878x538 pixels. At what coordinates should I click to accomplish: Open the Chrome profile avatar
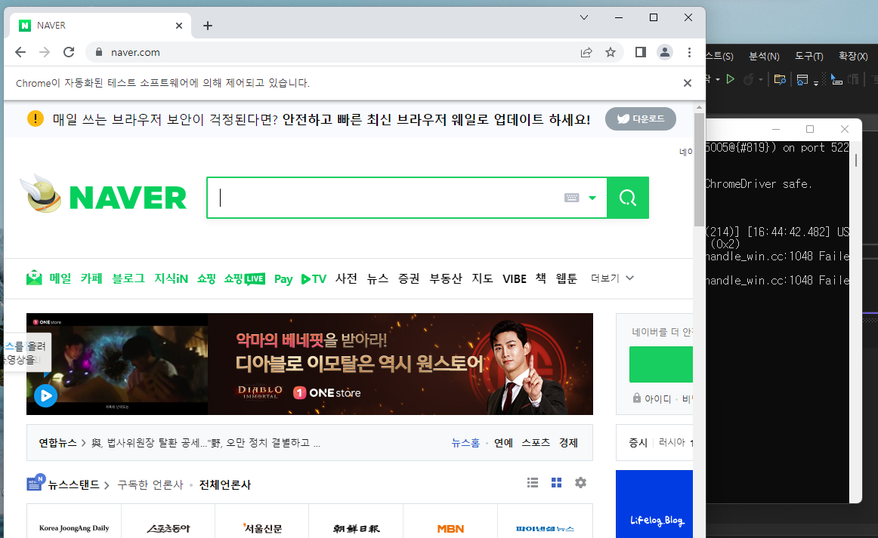coord(665,52)
